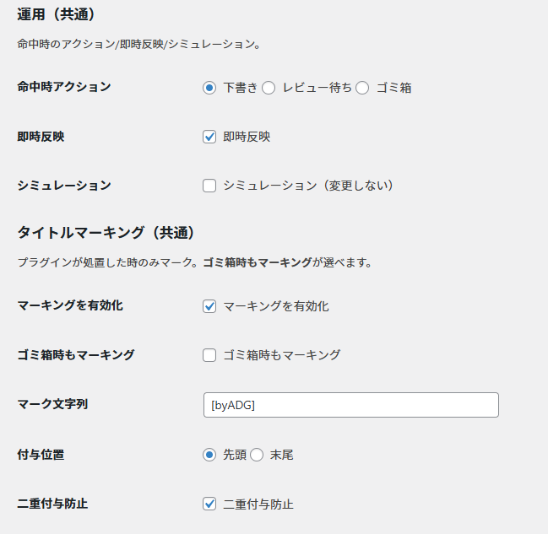Click the bold 命中時アクション row label
This screenshot has height=534, width=548.
(x=63, y=87)
